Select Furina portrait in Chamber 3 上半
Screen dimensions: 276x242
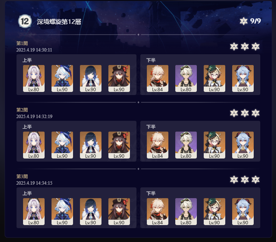coord(62,212)
